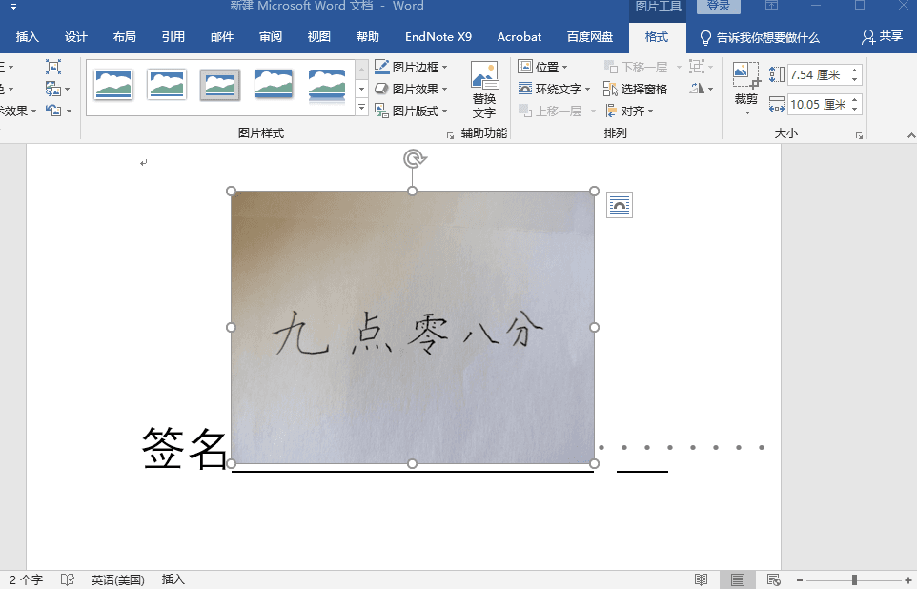The width and height of the screenshot is (917, 589).
Task: Open the 对齐 align dropdown
Action: 629,111
